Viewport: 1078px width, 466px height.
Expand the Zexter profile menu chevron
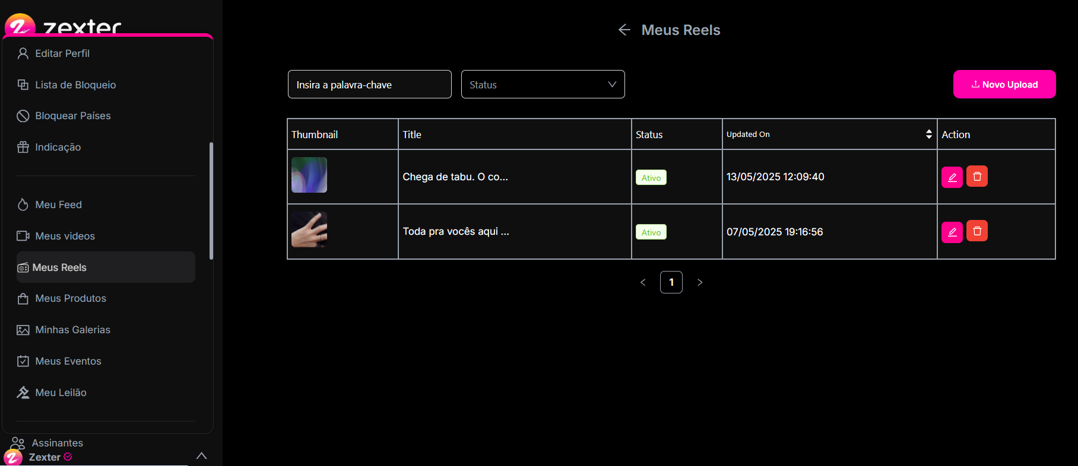201,455
